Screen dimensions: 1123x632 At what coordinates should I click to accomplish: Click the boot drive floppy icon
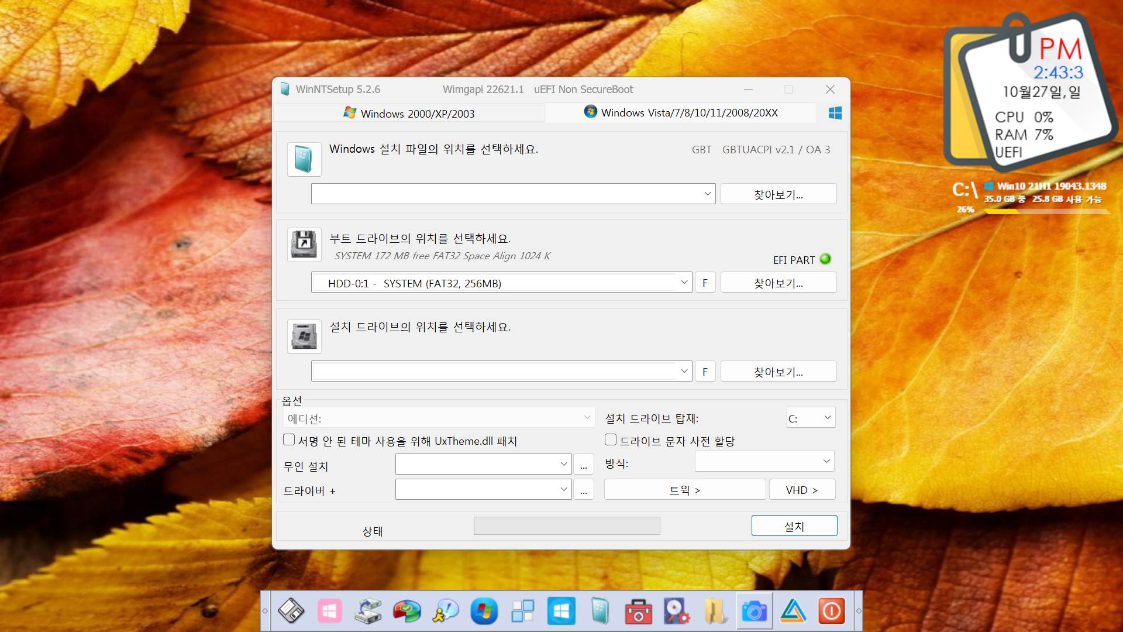click(304, 245)
